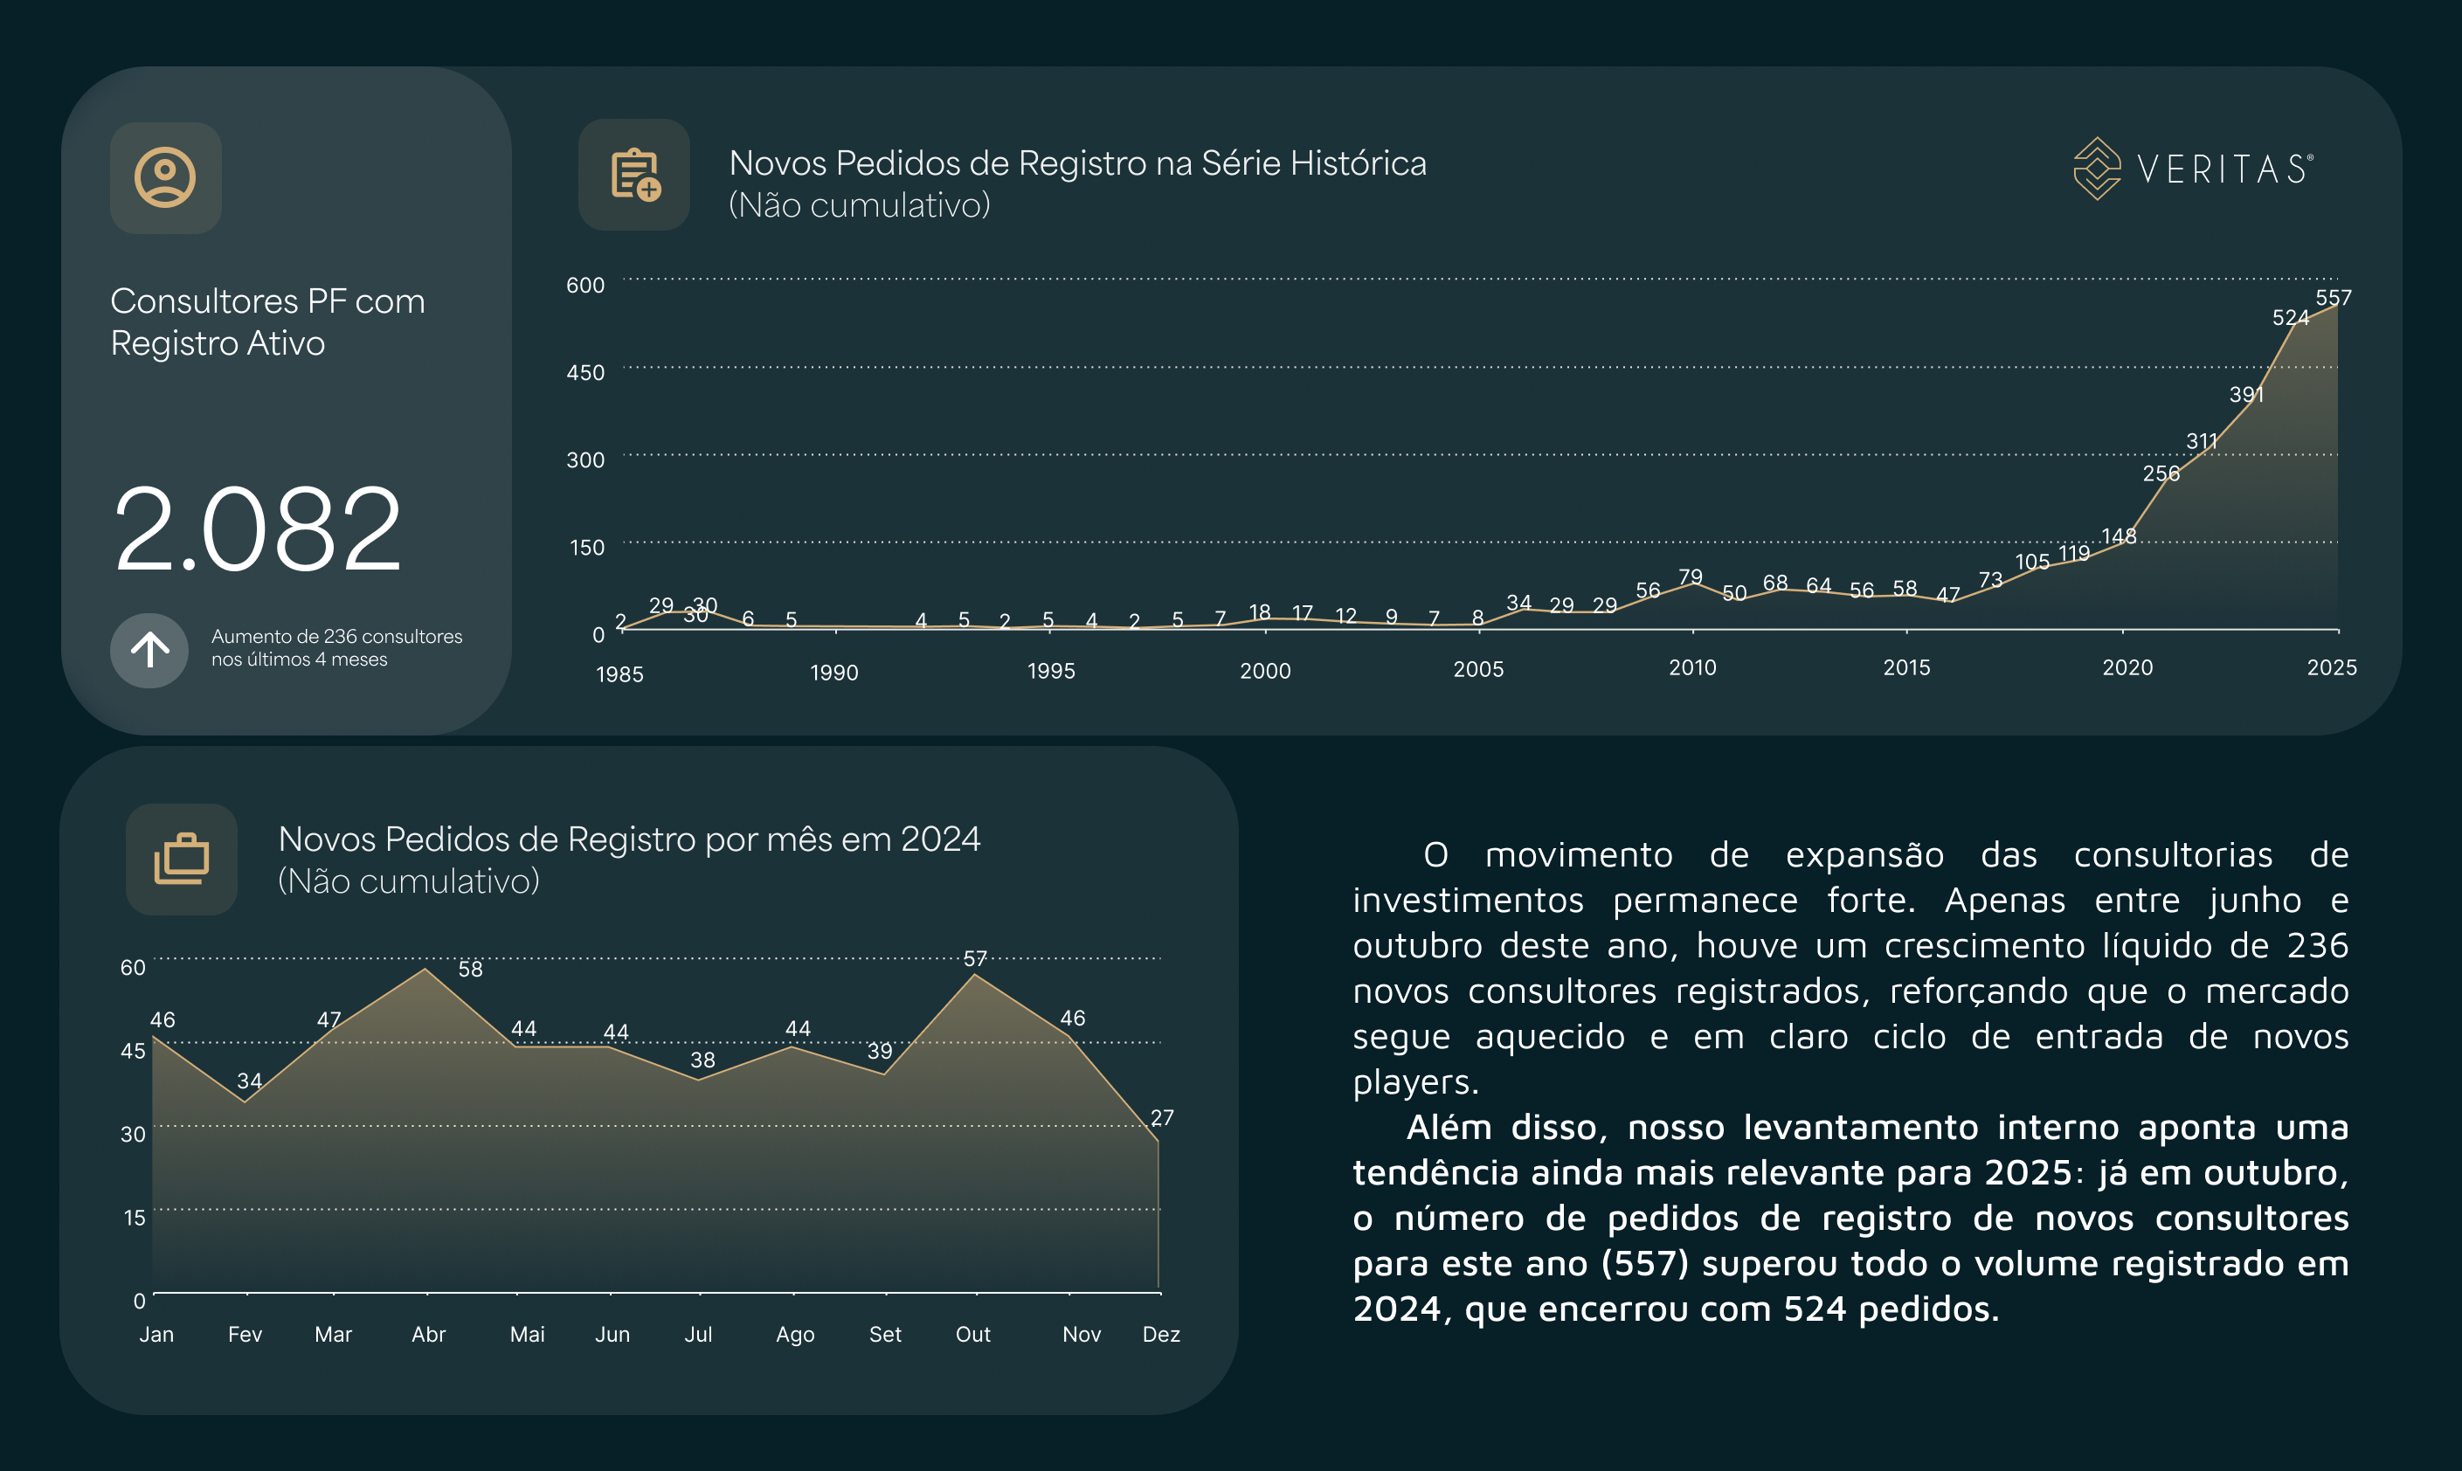2462x1471 pixels.
Task: Click the 1995 x-axis label
Action: [x=1051, y=671]
